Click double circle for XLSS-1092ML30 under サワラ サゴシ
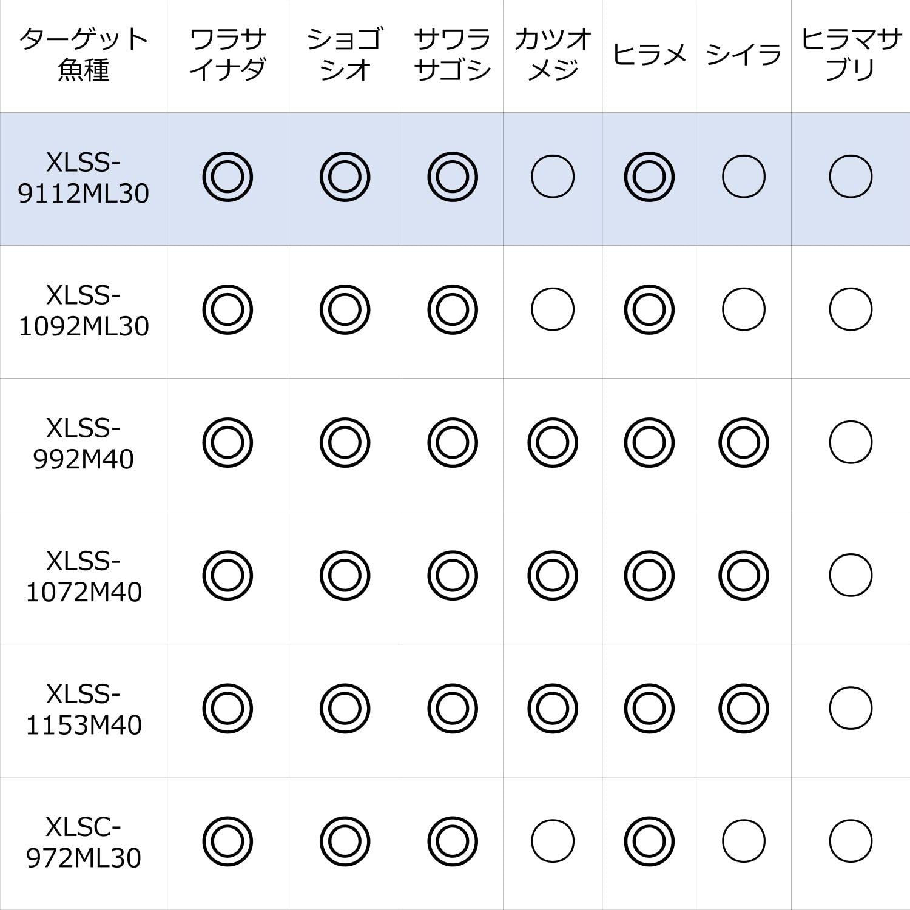Image resolution: width=910 pixels, height=910 pixels. click(452, 309)
